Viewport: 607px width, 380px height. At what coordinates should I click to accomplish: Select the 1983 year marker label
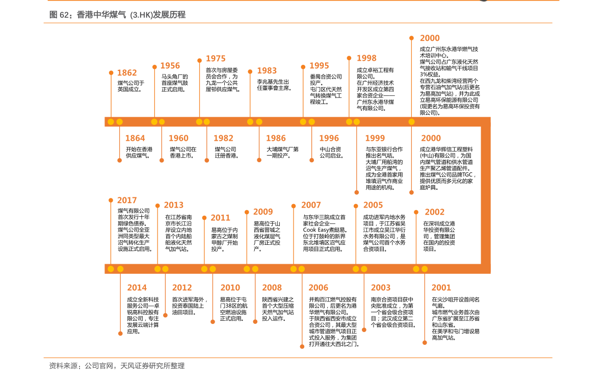267,71
